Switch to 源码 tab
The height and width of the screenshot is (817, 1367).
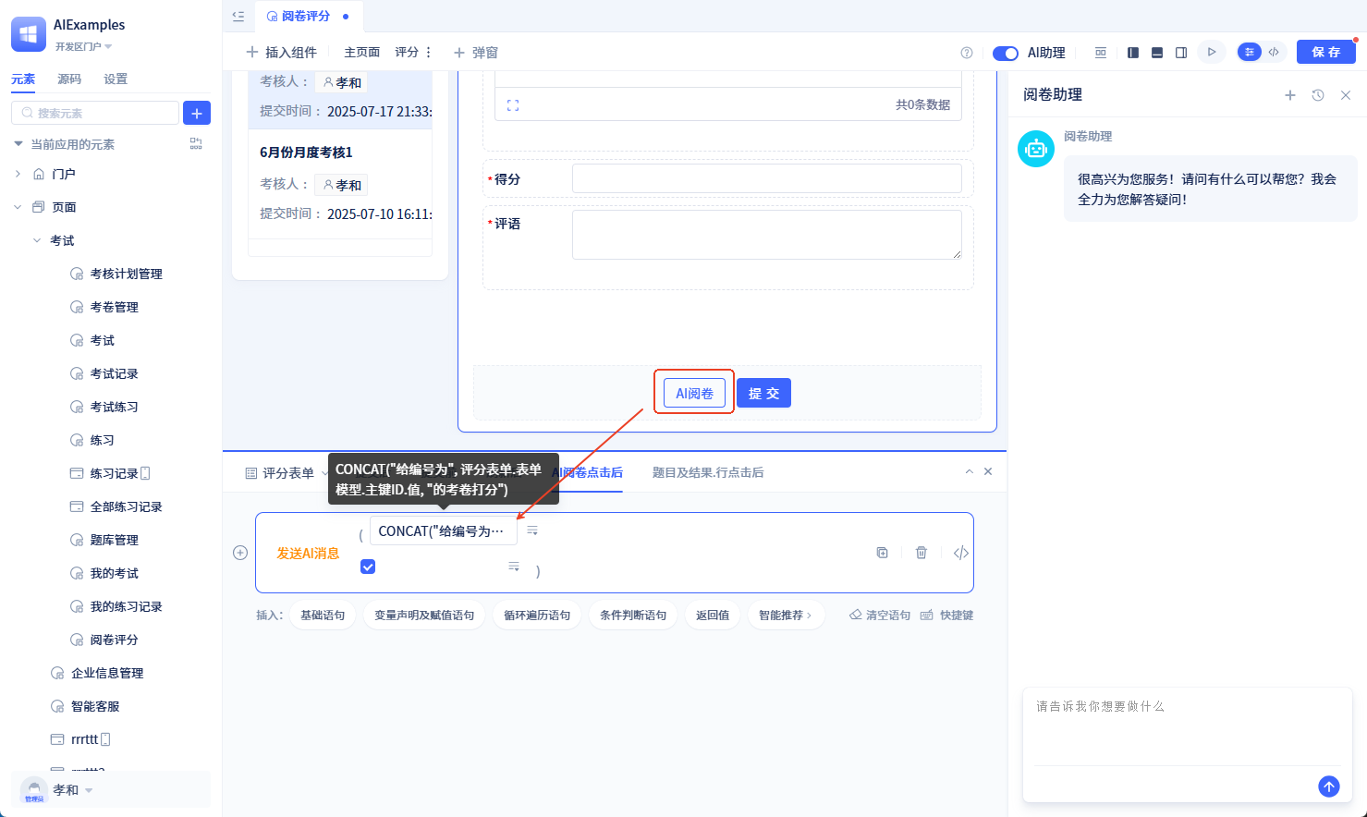pos(69,79)
